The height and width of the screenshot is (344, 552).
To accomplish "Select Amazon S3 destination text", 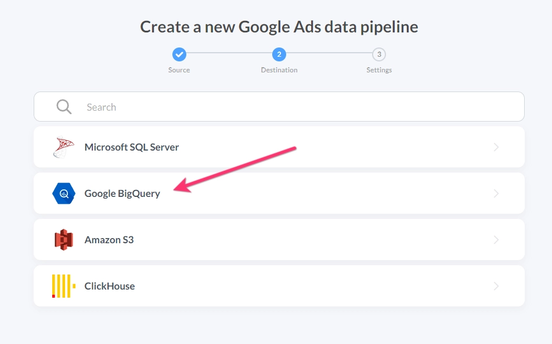I will pyautogui.click(x=109, y=240).
